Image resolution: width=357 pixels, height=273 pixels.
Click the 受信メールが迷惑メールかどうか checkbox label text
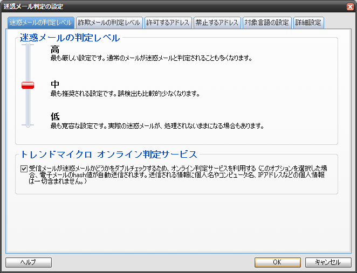(x=178, y=175)
